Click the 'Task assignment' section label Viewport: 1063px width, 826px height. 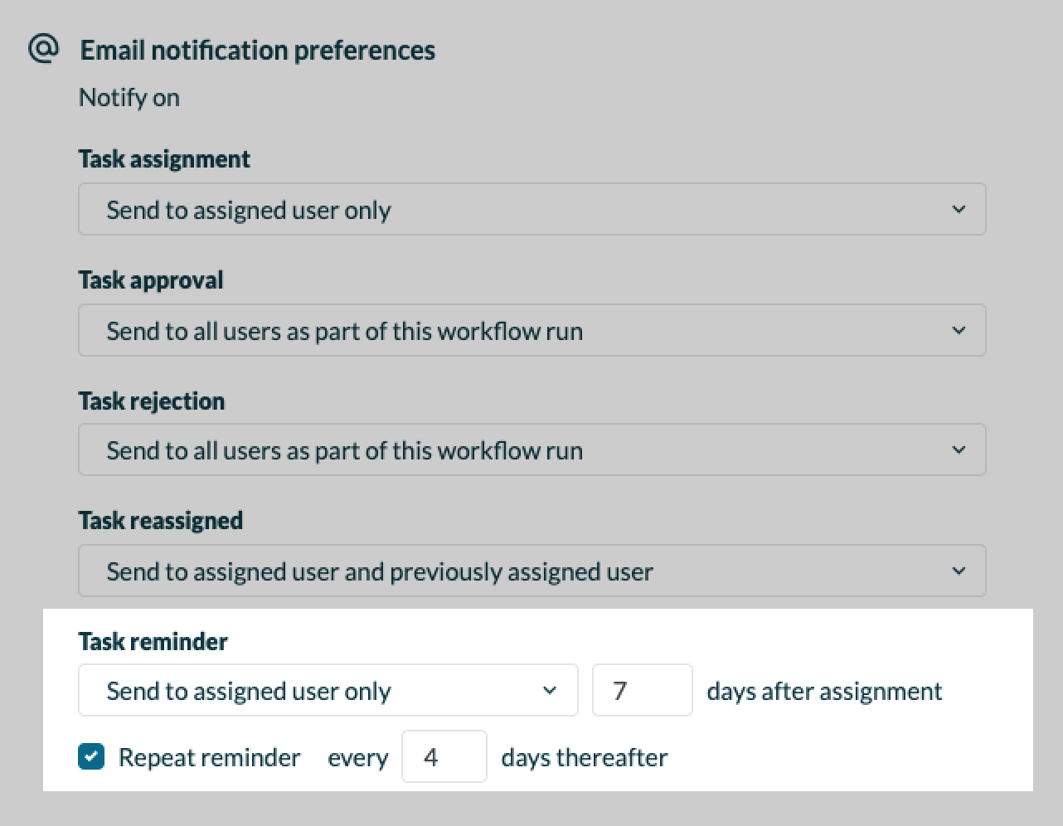(164, 158)
